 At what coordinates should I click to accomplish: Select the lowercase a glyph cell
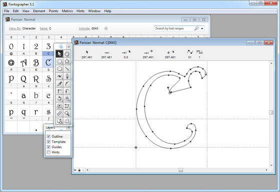[23, 95]
